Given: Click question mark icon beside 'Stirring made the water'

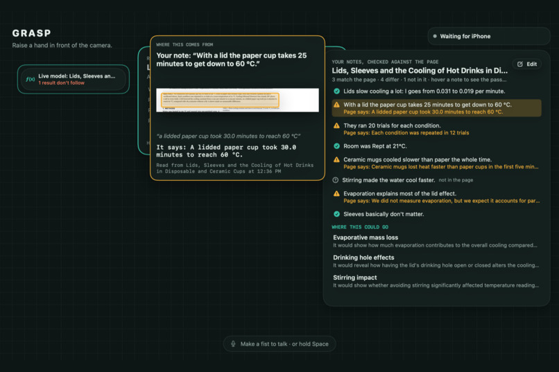Looking at the screenshot, I should (x=336, y=180).
